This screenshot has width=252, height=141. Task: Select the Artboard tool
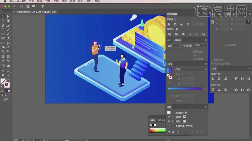click(x=3, y=71)
